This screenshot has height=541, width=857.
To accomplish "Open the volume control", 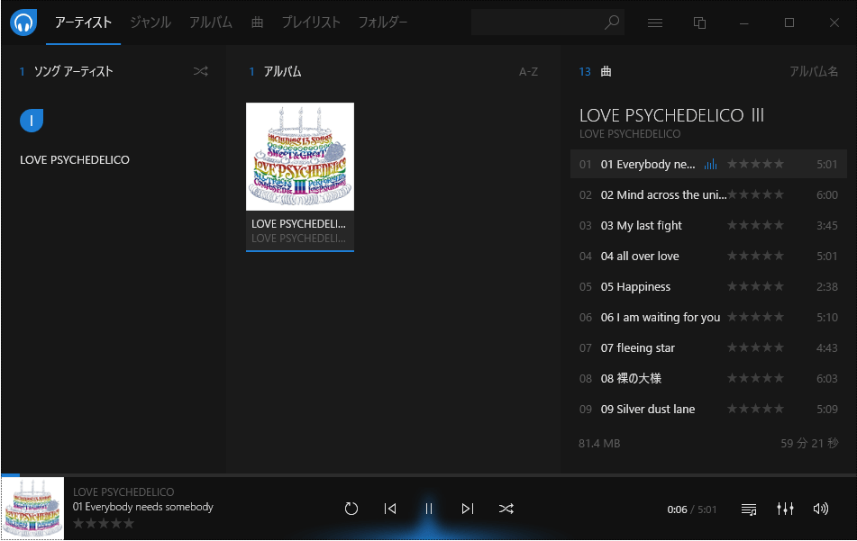I will (820, 509).
